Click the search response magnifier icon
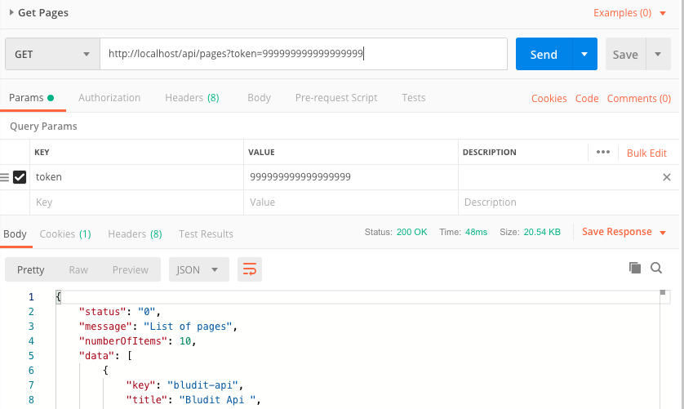684x409 pixels. point(656,268)
